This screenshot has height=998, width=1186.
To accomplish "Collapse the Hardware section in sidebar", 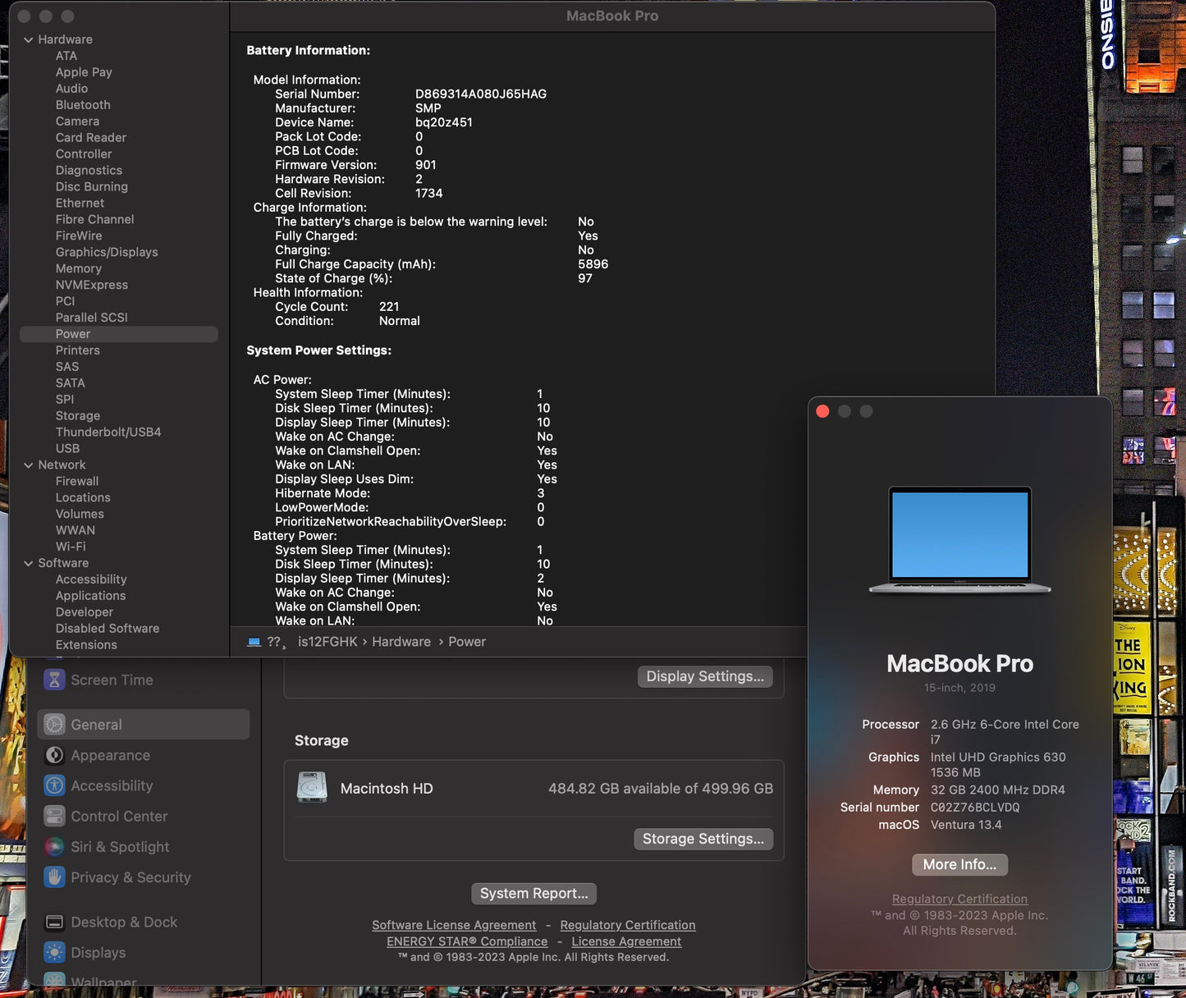I will [x=29, y=39].
